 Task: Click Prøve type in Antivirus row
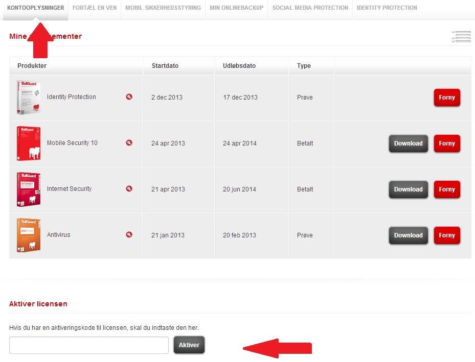(x=305, y=235)
